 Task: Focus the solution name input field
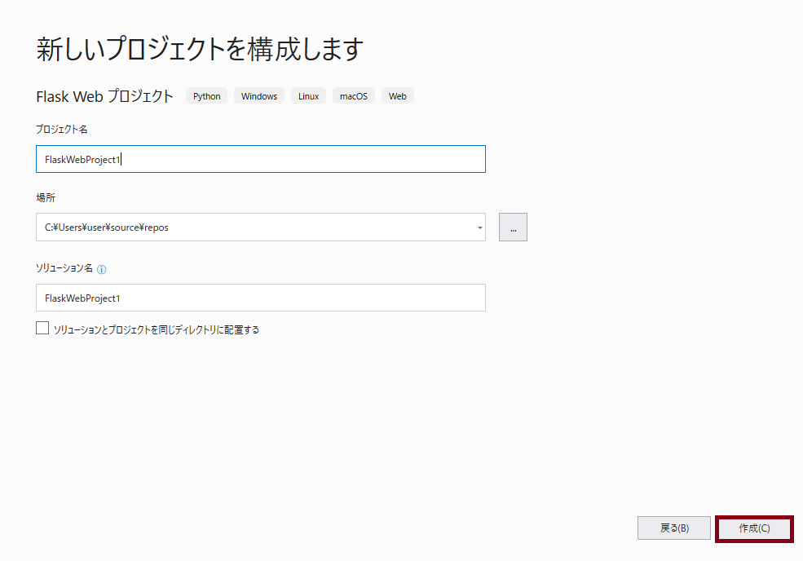click(261, 298)
